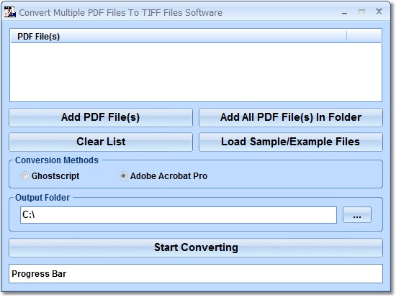Start Converting the PDF files
Viewport: 396px width, 297px height.
[x=196, y=247]
